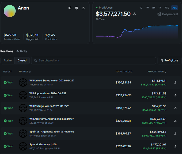Click Won checkmark icon in Spain vs. Argentina row
This screenshot has height=154, width=182.
point(5,134)
